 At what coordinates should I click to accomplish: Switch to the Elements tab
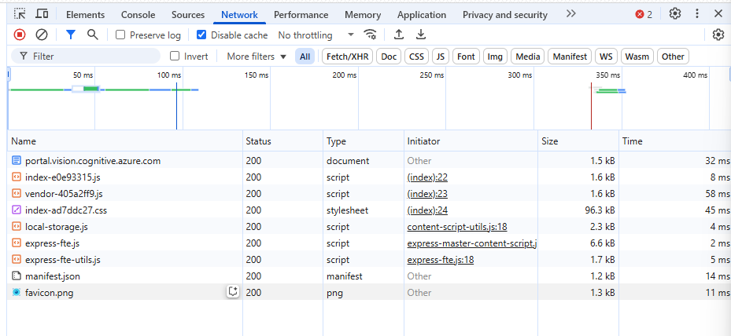pos(85,15)
